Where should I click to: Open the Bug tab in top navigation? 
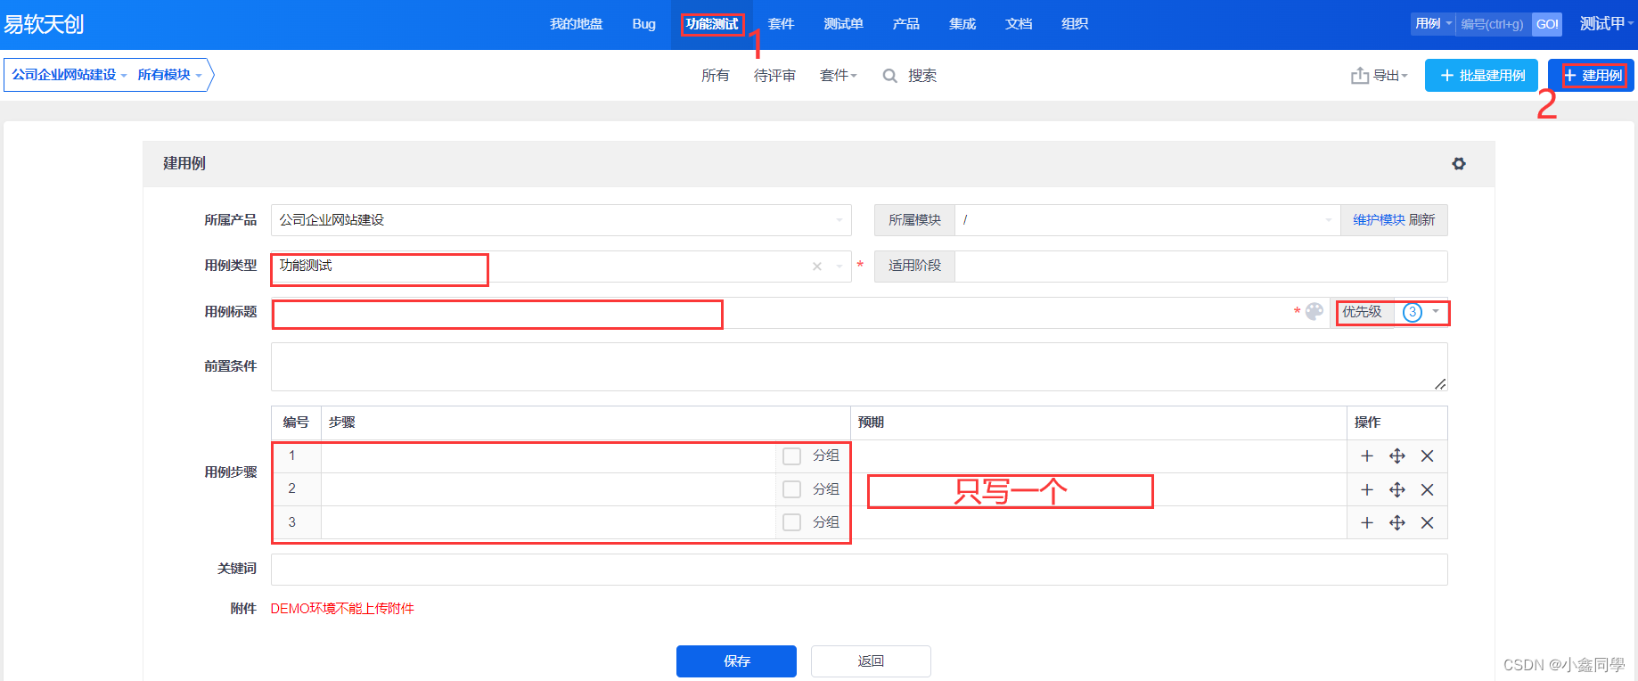(x=643, y=24)
